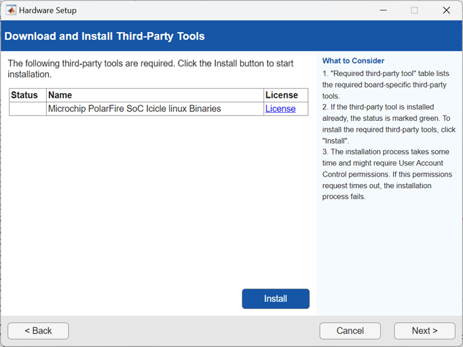Image resolution: width=463 pixels, height=347 pixels.
Task: Click the "What to Consider" heading
Action: (353, 61)
